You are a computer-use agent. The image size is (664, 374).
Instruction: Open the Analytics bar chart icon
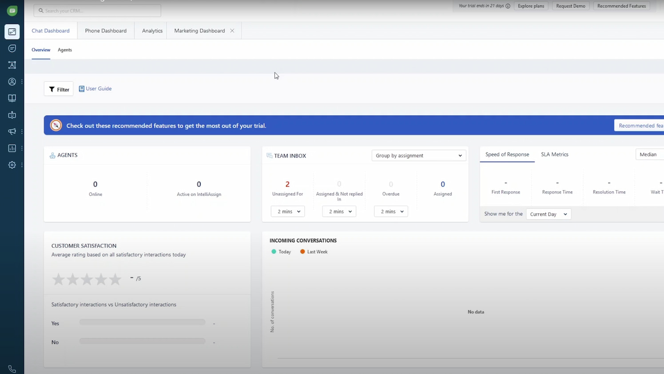click(12, 148)
